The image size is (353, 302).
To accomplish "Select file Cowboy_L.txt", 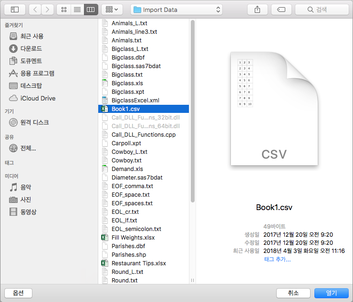I will [x=144, y=152].
